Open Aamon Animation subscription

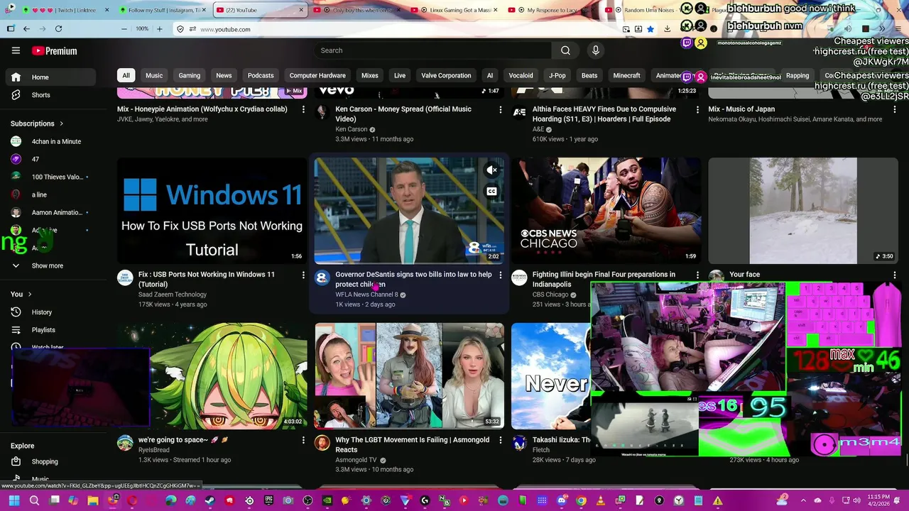50,212
